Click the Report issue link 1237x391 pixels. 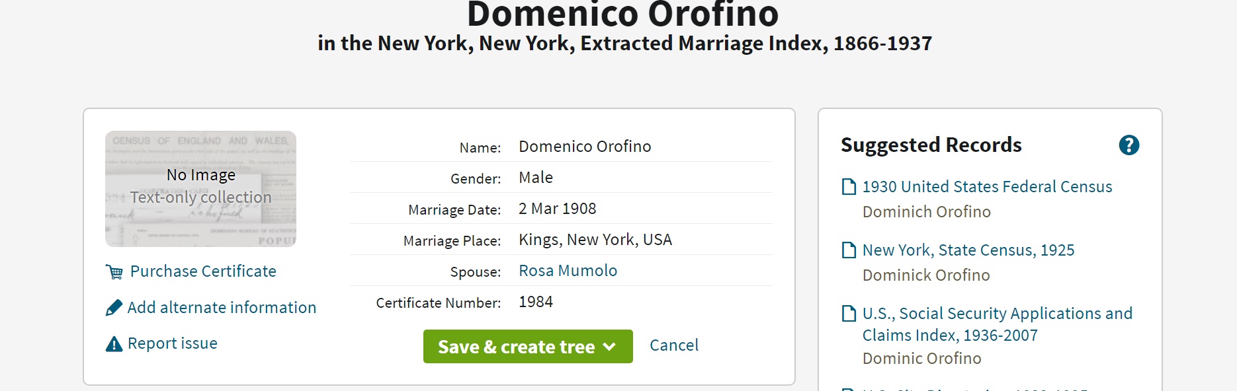coord(172,343)
